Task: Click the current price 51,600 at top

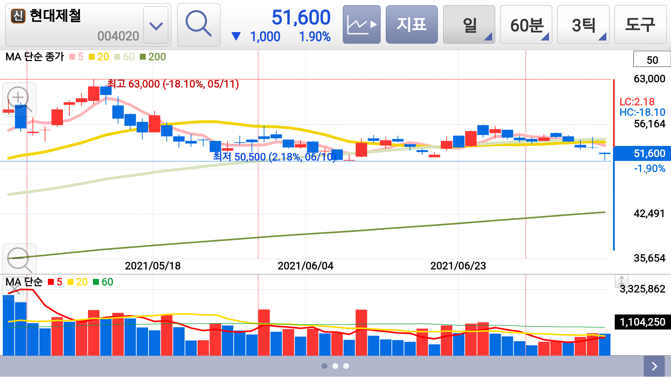Action: (301, 17)
